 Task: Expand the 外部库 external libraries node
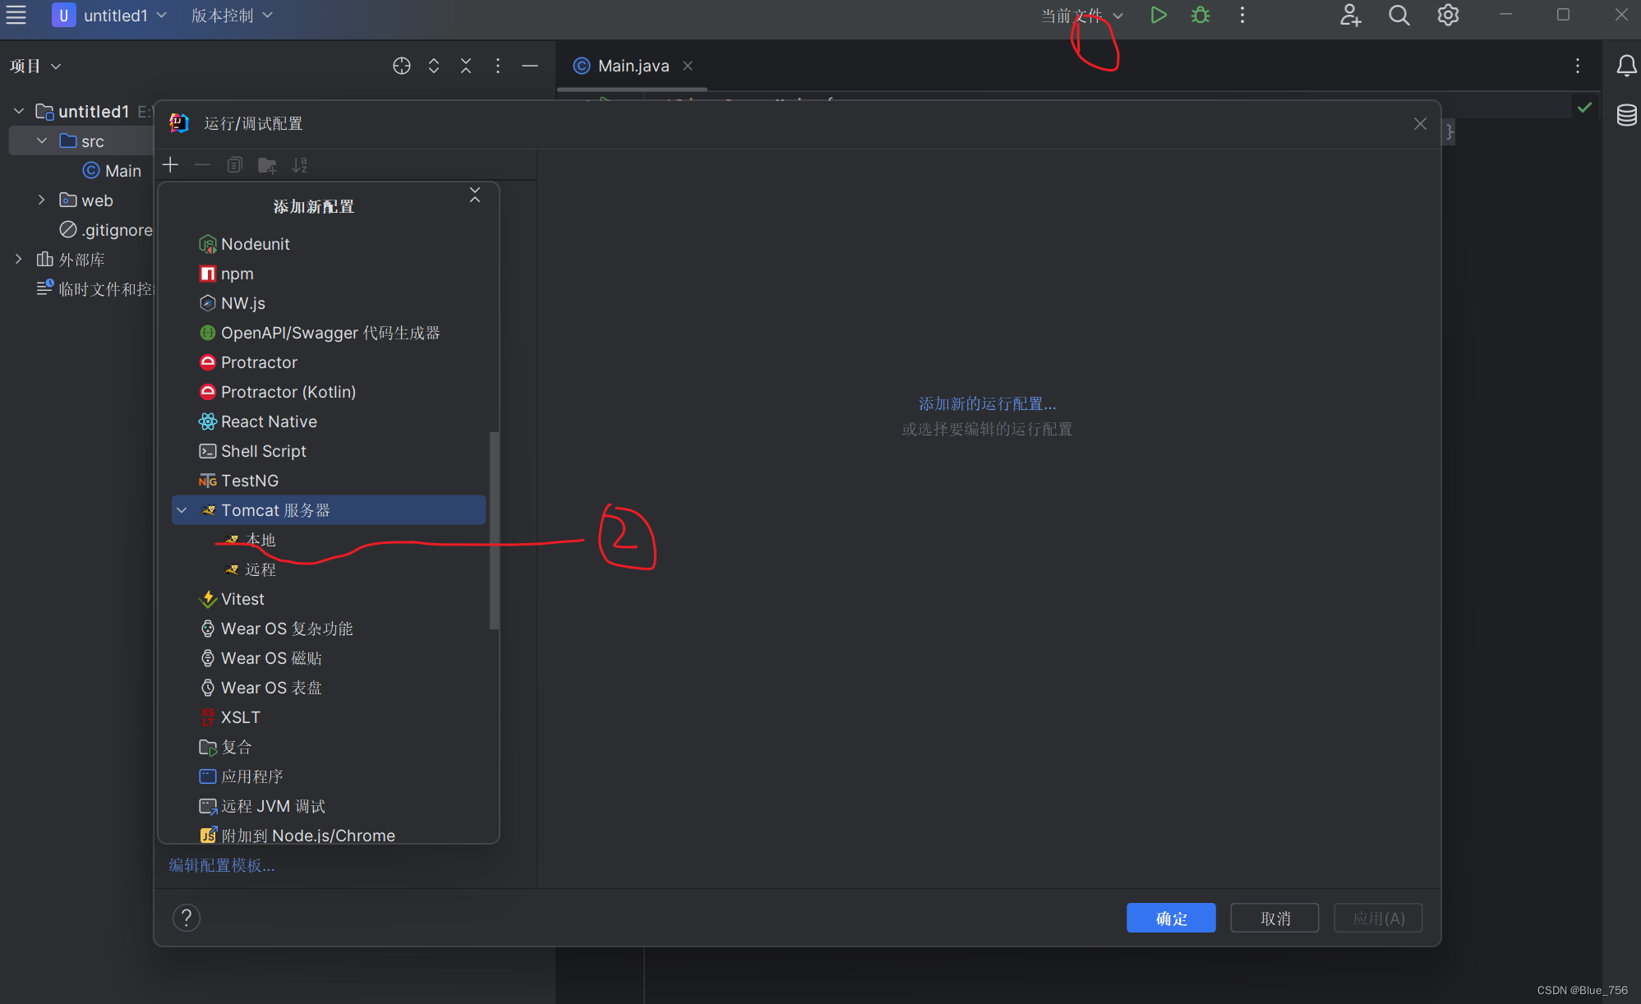[x=16, y=259]
